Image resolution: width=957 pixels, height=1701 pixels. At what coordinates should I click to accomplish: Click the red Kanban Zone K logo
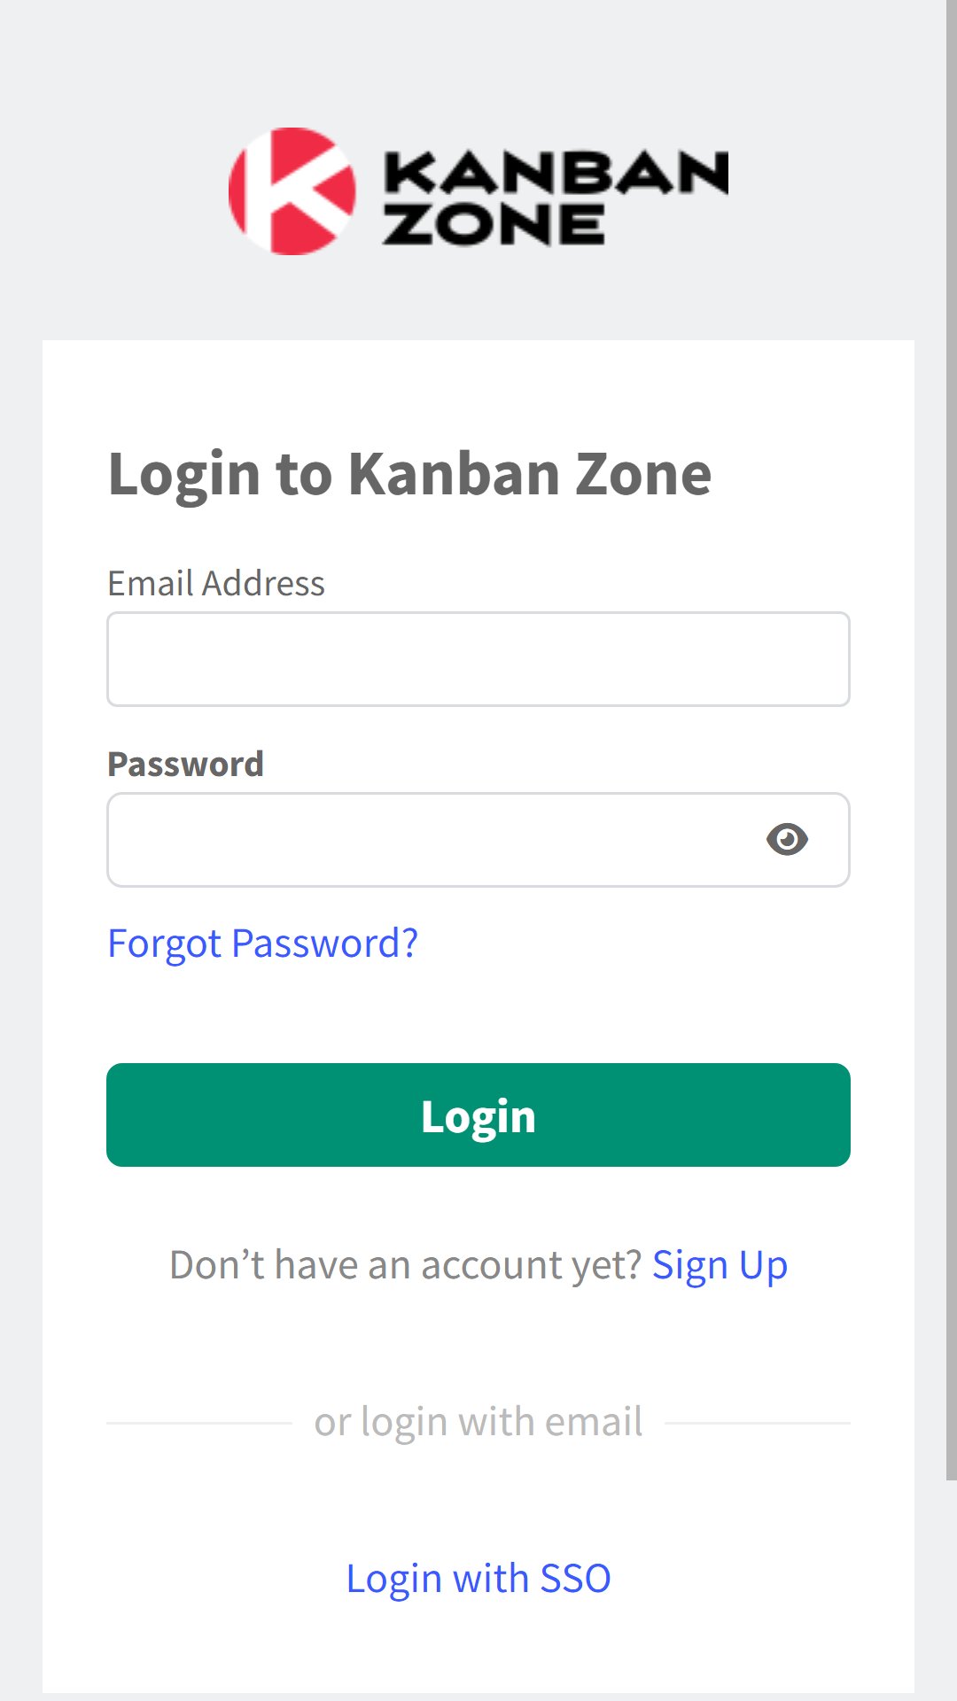[x=292, y=191]
